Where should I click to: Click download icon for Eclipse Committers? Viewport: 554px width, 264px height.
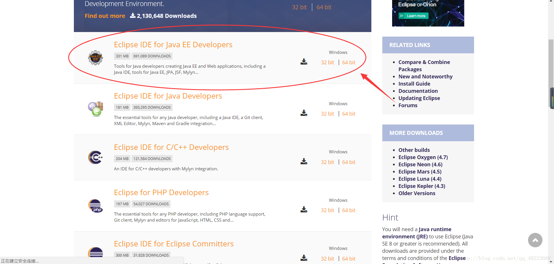point(304,258)
